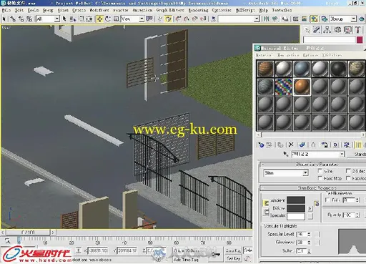
Task: Click the Mirror tool in main toolbar
Action: pos(267,19)
